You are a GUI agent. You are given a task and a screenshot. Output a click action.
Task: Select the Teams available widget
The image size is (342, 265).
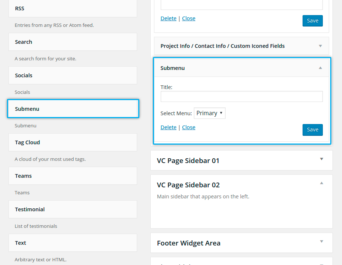click(x=73, y=176)
